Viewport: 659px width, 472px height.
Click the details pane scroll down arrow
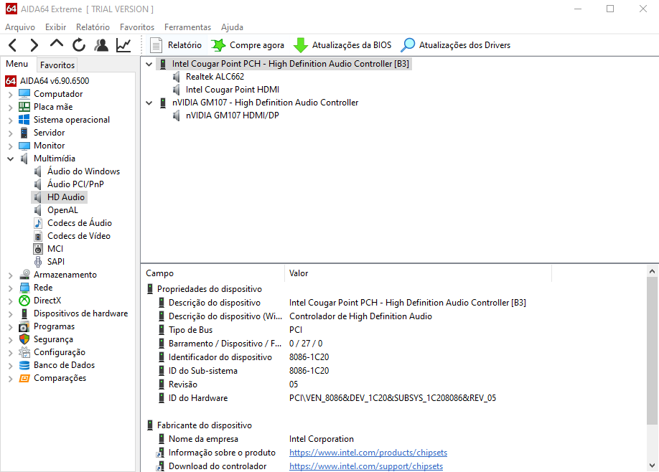[652, 466]
